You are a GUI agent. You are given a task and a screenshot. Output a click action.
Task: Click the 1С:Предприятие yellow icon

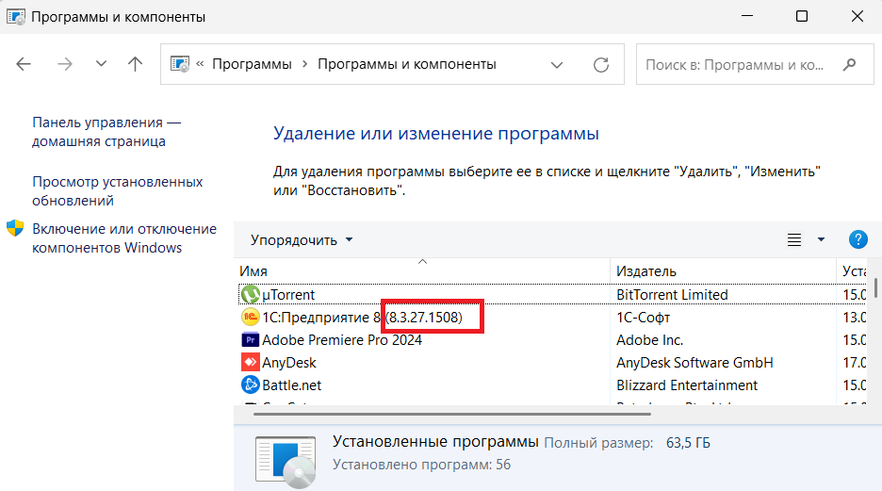(251, 318)
